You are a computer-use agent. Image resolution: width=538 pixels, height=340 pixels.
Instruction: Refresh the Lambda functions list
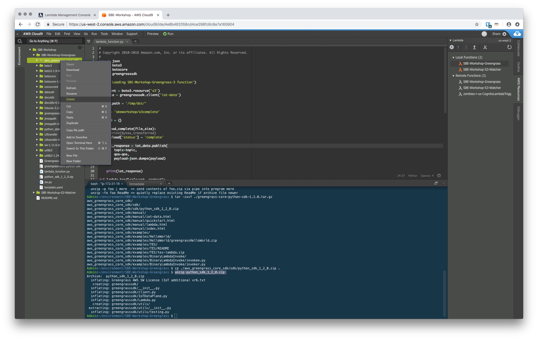tap(509, 47)
